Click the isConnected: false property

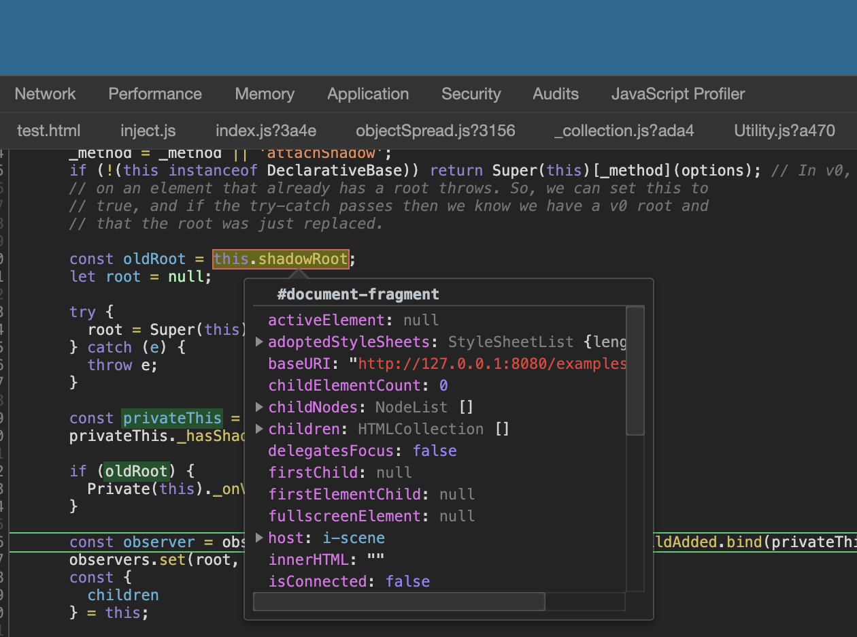(x=349, y=581)
